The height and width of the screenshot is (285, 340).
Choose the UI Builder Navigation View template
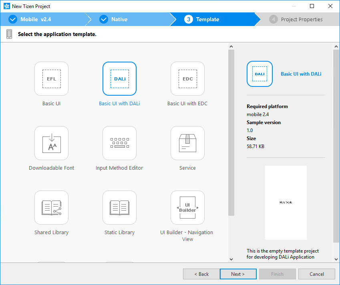click(187, 208)
